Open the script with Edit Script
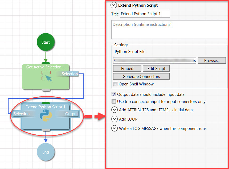The height and width of the screenshot is (169, 229). coord(156,69)
